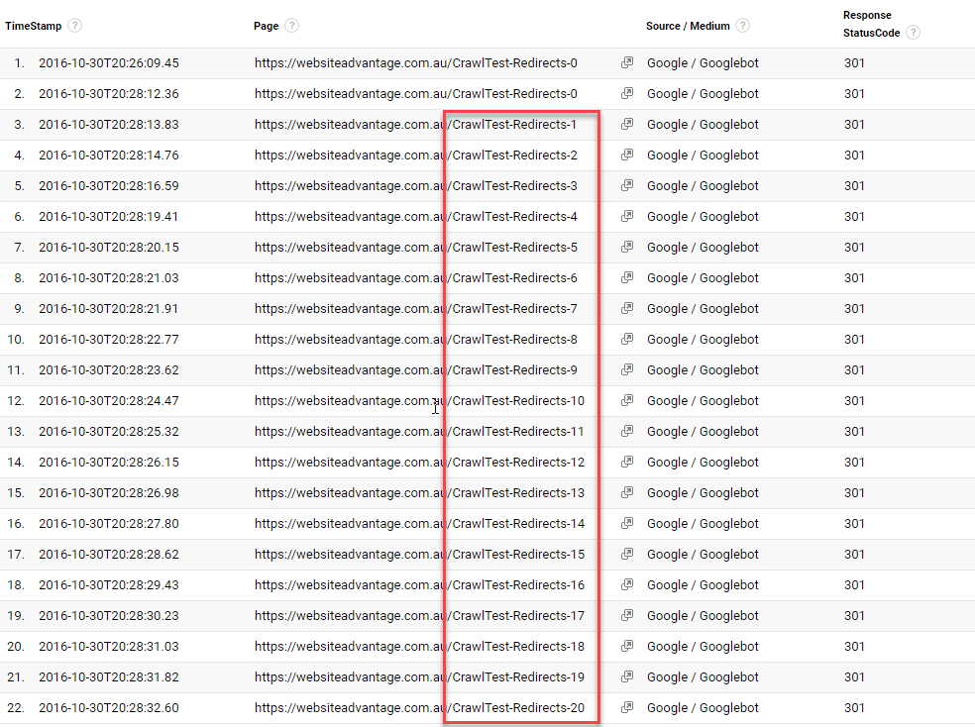This screenshot has height=727, width=975.
Task: Open external link icon for CrawlTest-Redirects-15
Action: tap(627, 555)
